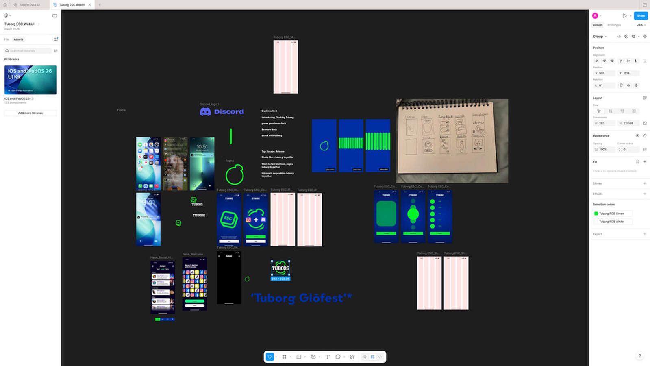Toggle layer visibility eye in Appearance
Screen dimensions: 650x366
pos(637,136)
